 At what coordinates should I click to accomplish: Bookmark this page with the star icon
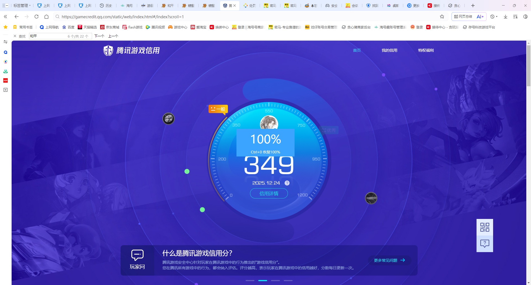click(442, 17)
